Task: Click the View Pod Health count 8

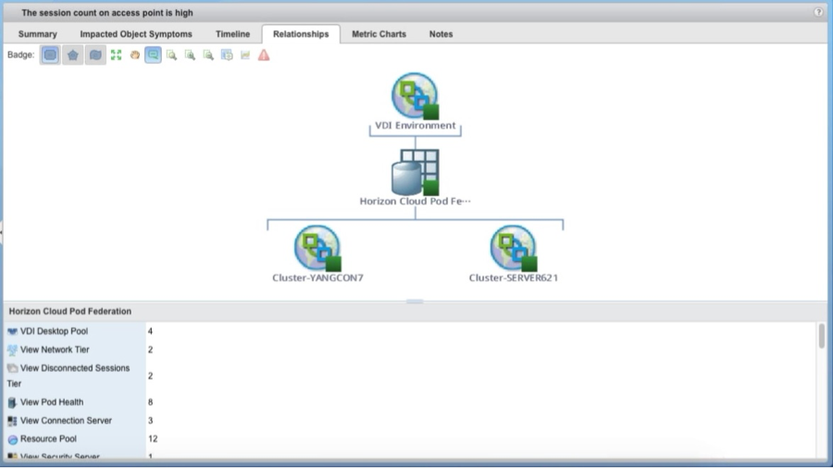Action: click(x=151, y=402)
